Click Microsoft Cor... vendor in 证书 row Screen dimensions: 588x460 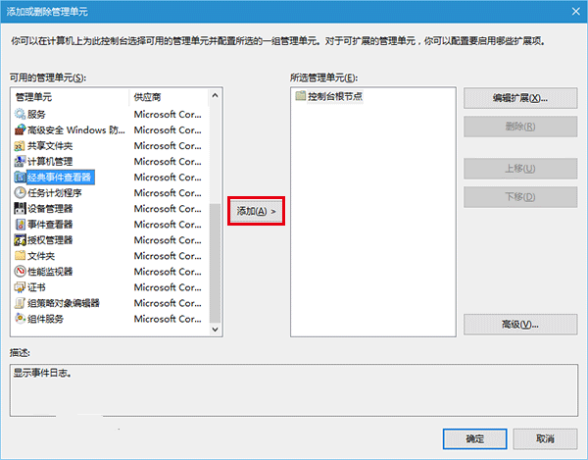168,287
